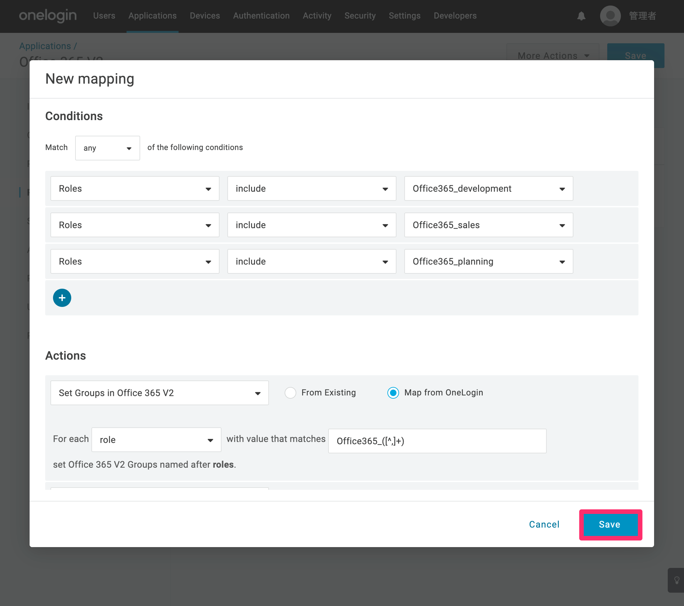Go to Applications breadcrumb link
The image size is (684, 606).
click(x=45, y=46)
